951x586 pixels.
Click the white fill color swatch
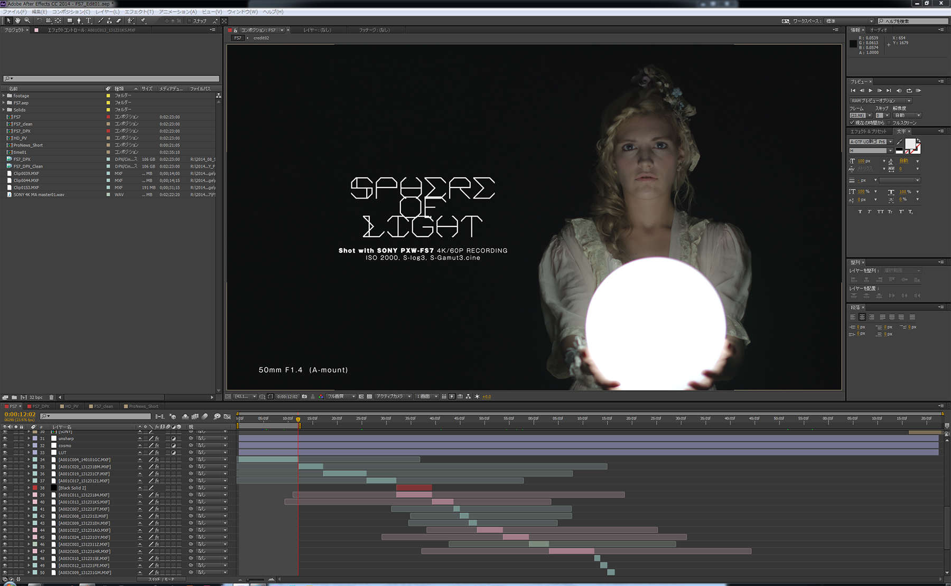pyautogui.click(x=910, y=144)
